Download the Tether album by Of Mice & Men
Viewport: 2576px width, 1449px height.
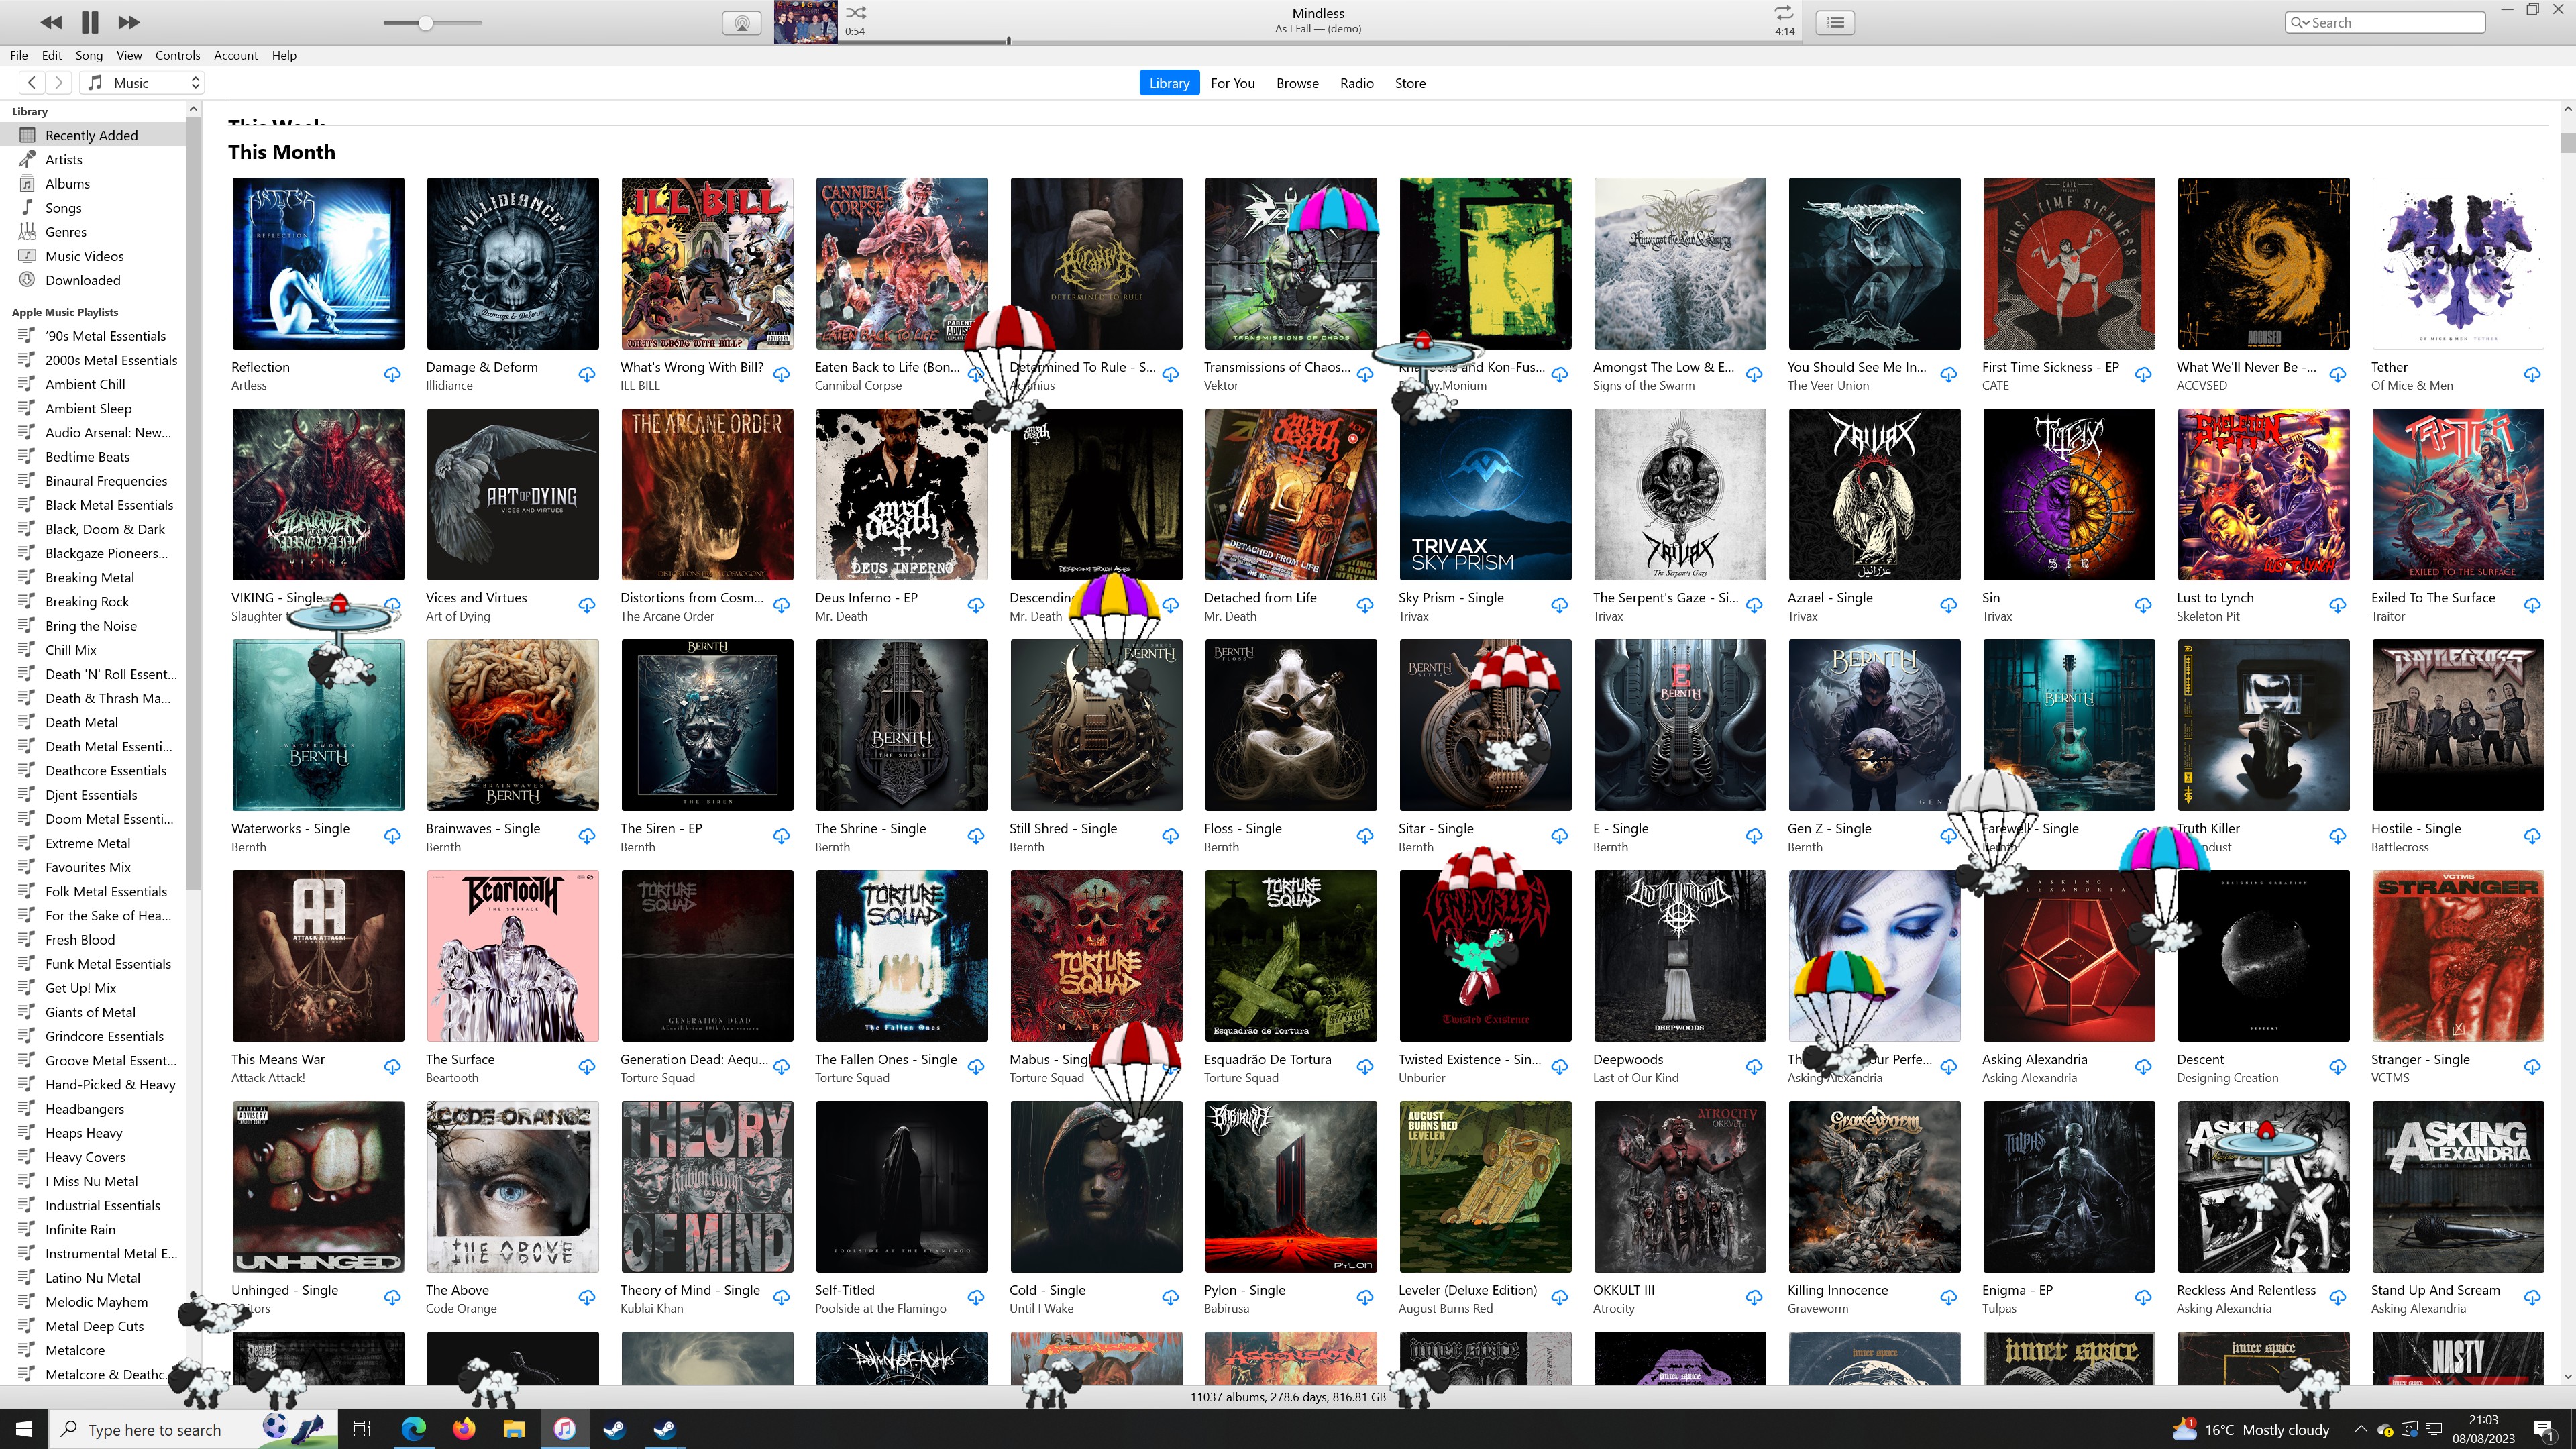tap(2531, 375)
